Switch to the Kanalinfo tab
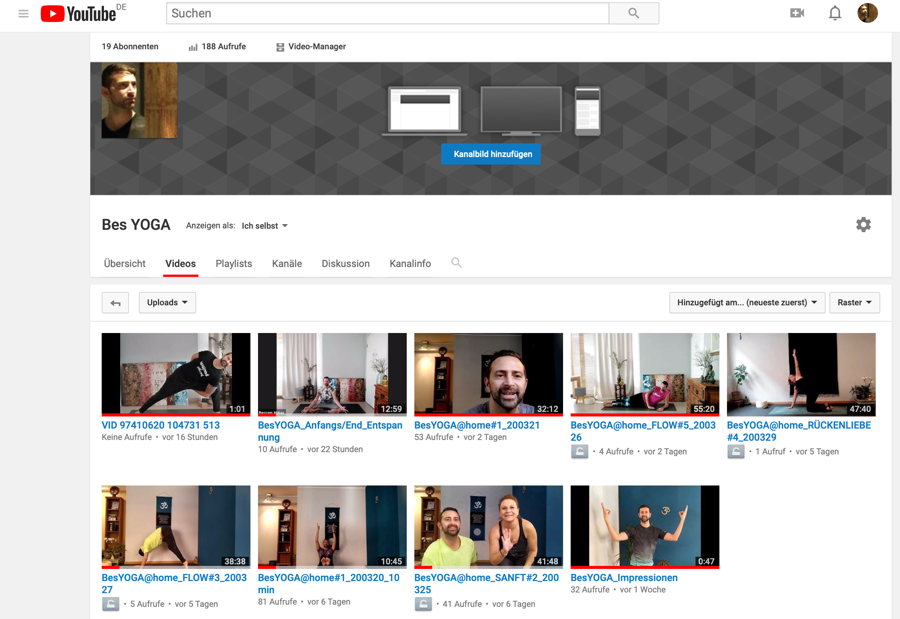900x619 pixels. 410,264
